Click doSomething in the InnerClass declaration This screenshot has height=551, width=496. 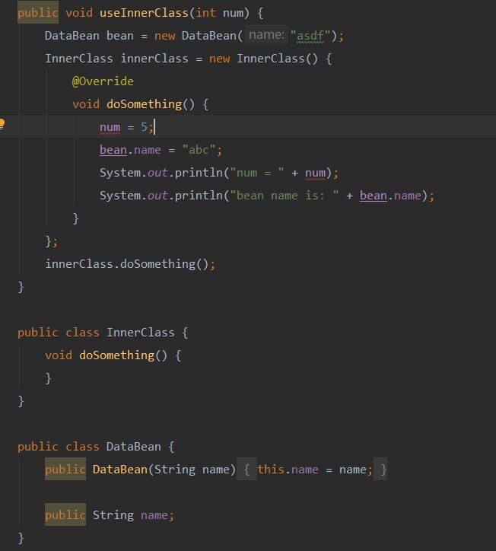(x=116, y=355)
